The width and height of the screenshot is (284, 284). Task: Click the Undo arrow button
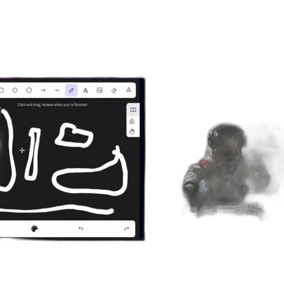81,229
